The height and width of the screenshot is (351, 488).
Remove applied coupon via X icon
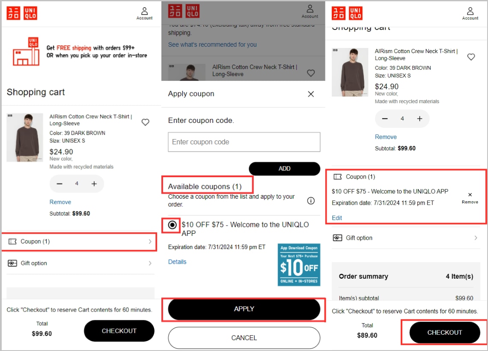(x=470, y=195)
